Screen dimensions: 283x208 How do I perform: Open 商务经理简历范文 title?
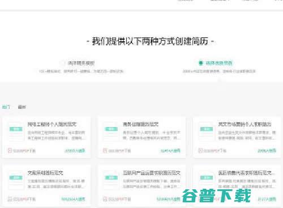pyautogui.click(x=141, y=124)
